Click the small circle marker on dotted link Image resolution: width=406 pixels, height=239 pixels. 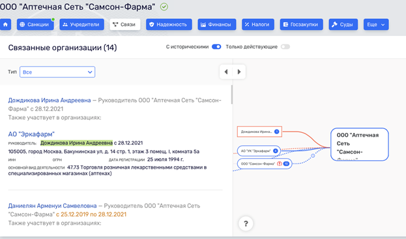pos(313,156)
